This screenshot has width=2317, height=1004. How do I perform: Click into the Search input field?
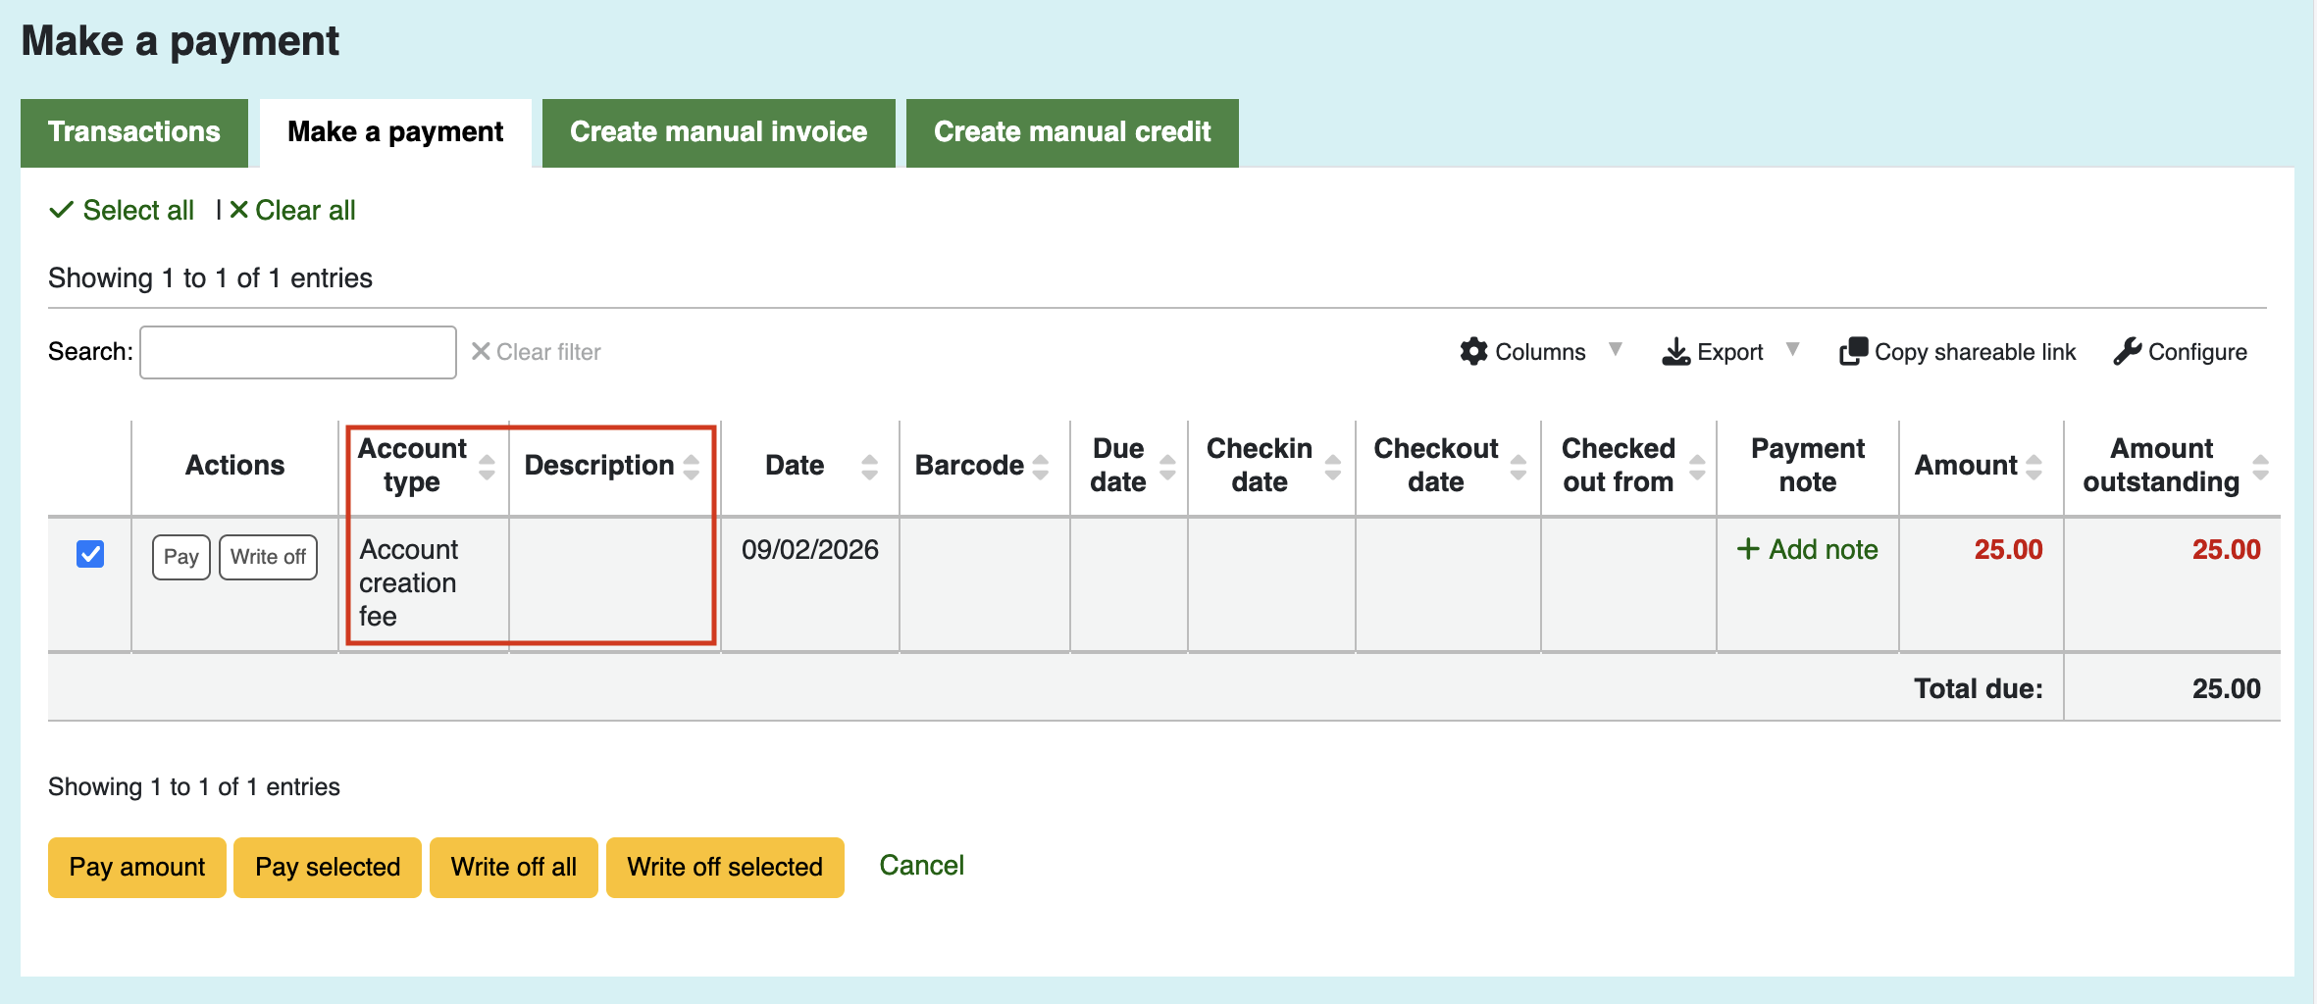(x=298, y=352)
